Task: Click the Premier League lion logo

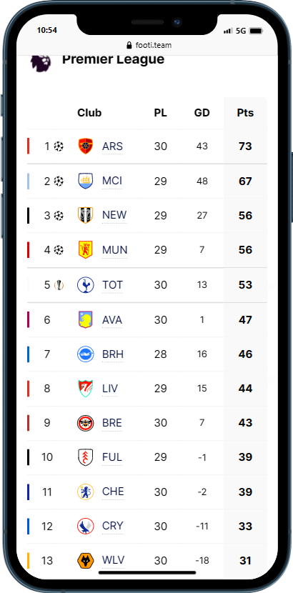Action: pyautogui.click(x=41, y=62)
